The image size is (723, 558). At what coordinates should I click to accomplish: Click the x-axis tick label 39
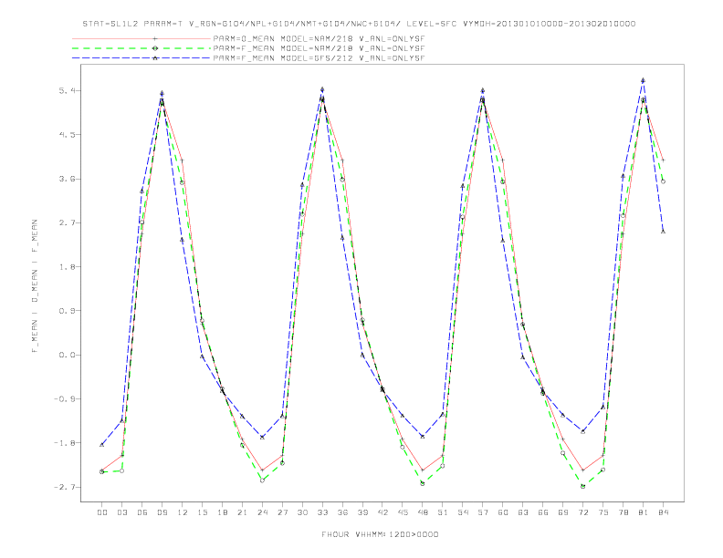pos(362,512)
